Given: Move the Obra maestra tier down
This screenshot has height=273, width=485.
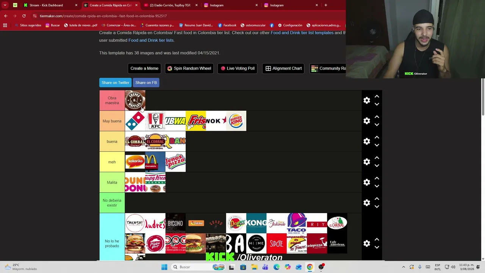Looking at the screenshot, I should click(377, 104).
